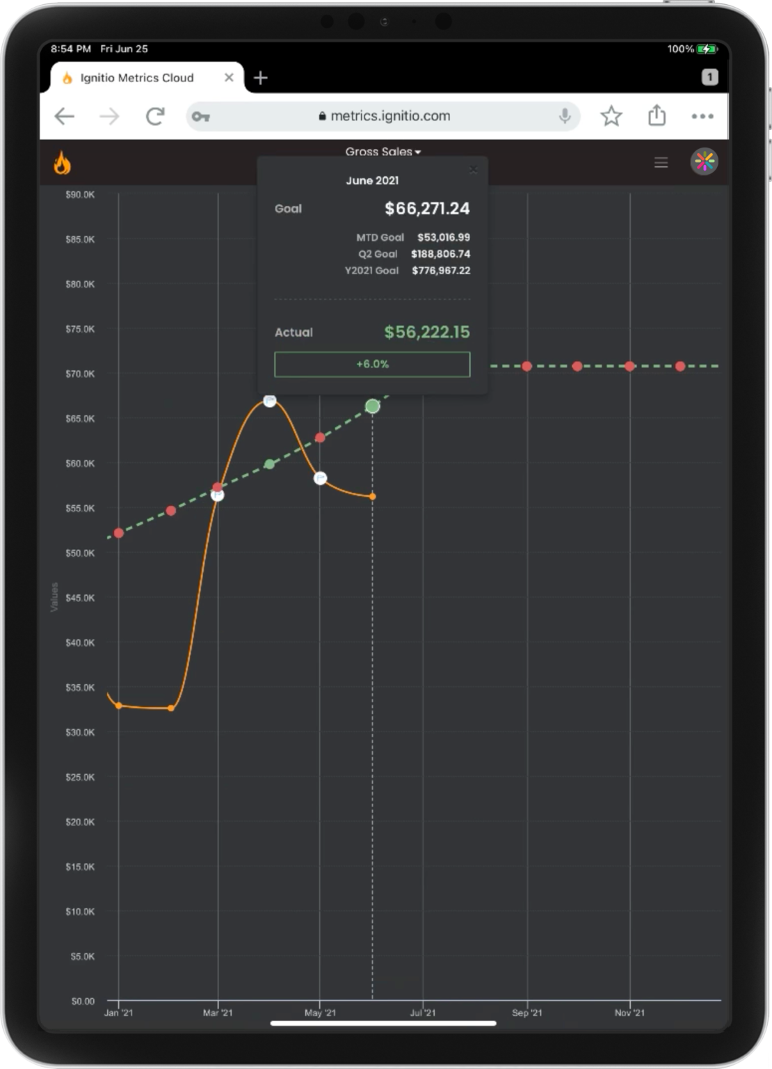Click the metrics.ignitio.com address bar

point(386,116)
